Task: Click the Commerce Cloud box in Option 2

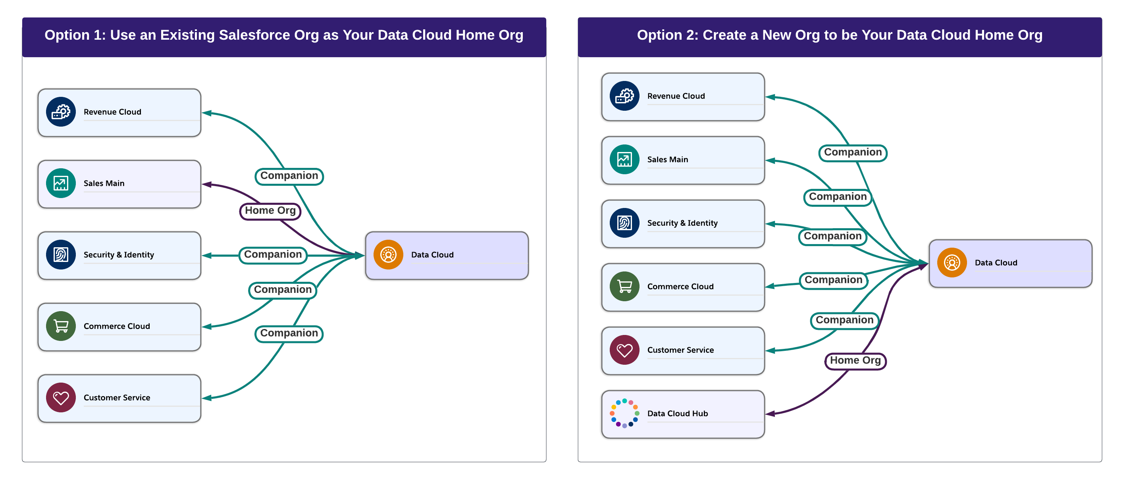Action: [683, 287]
